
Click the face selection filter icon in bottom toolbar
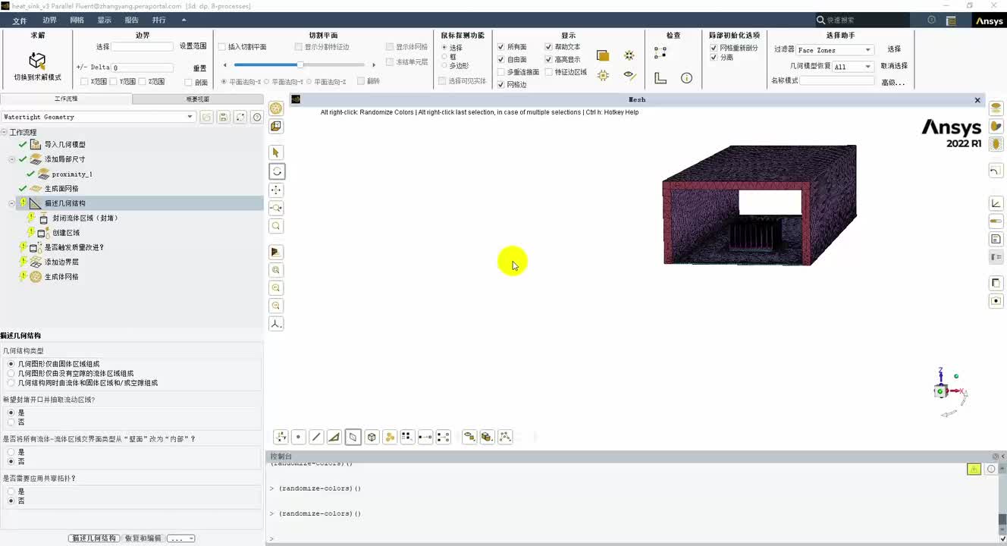[353, 437]
